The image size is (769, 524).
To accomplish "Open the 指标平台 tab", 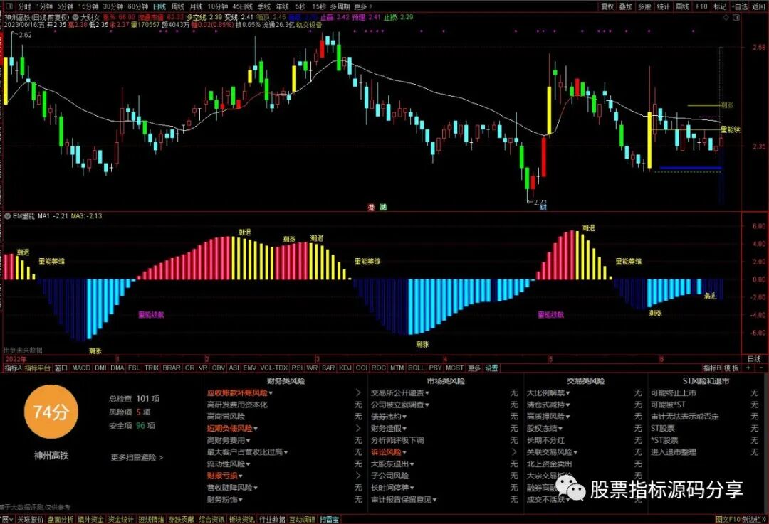I will coord(38,368).
